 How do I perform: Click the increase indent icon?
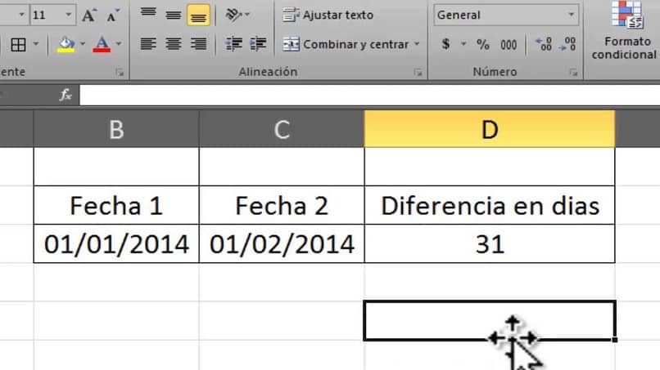click(258, 44)
